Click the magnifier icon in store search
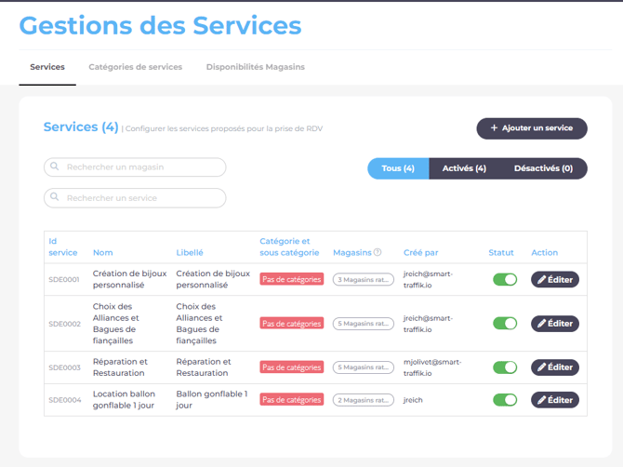This screenshot has height=467, width=623. coord(55,167)
